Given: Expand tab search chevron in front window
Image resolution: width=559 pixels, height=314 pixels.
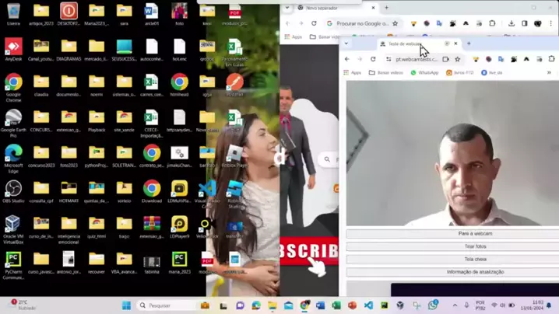Looking at the screenshot, I should tap(346, 44).
